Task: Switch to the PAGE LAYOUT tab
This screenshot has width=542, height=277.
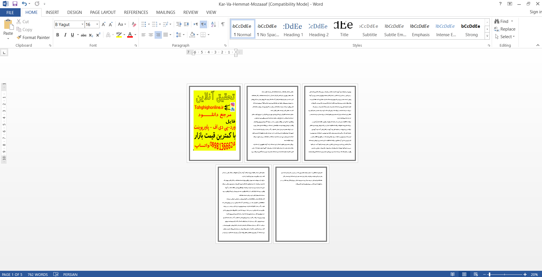Action: 103,12
